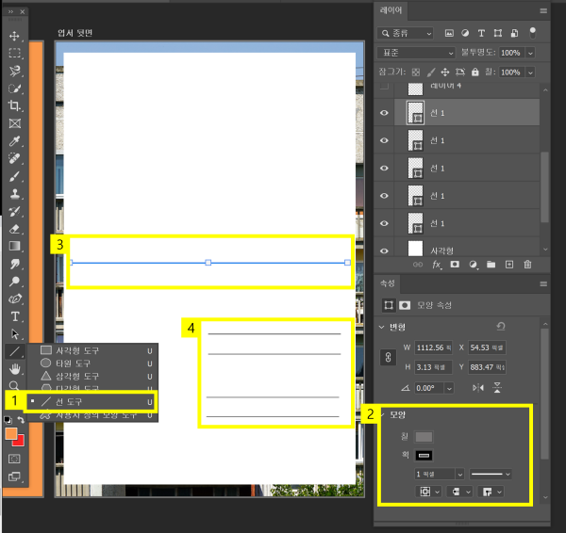Image resolution: width=566 pixels, height=533 pixels.
Task: Select the Quick Selection tool
Action: tap(14, 89)
